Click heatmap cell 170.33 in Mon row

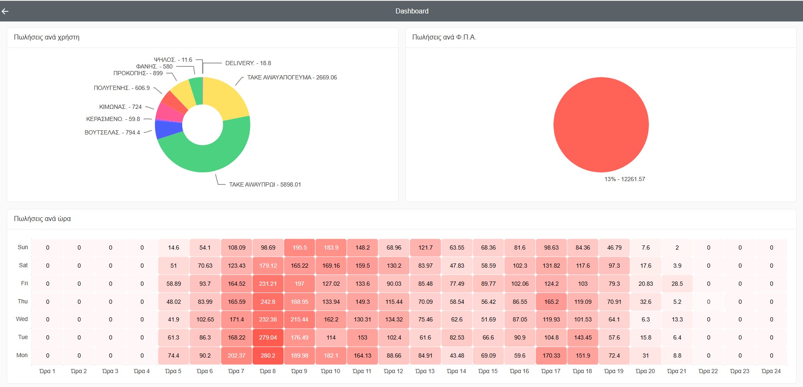coord(551,355)
